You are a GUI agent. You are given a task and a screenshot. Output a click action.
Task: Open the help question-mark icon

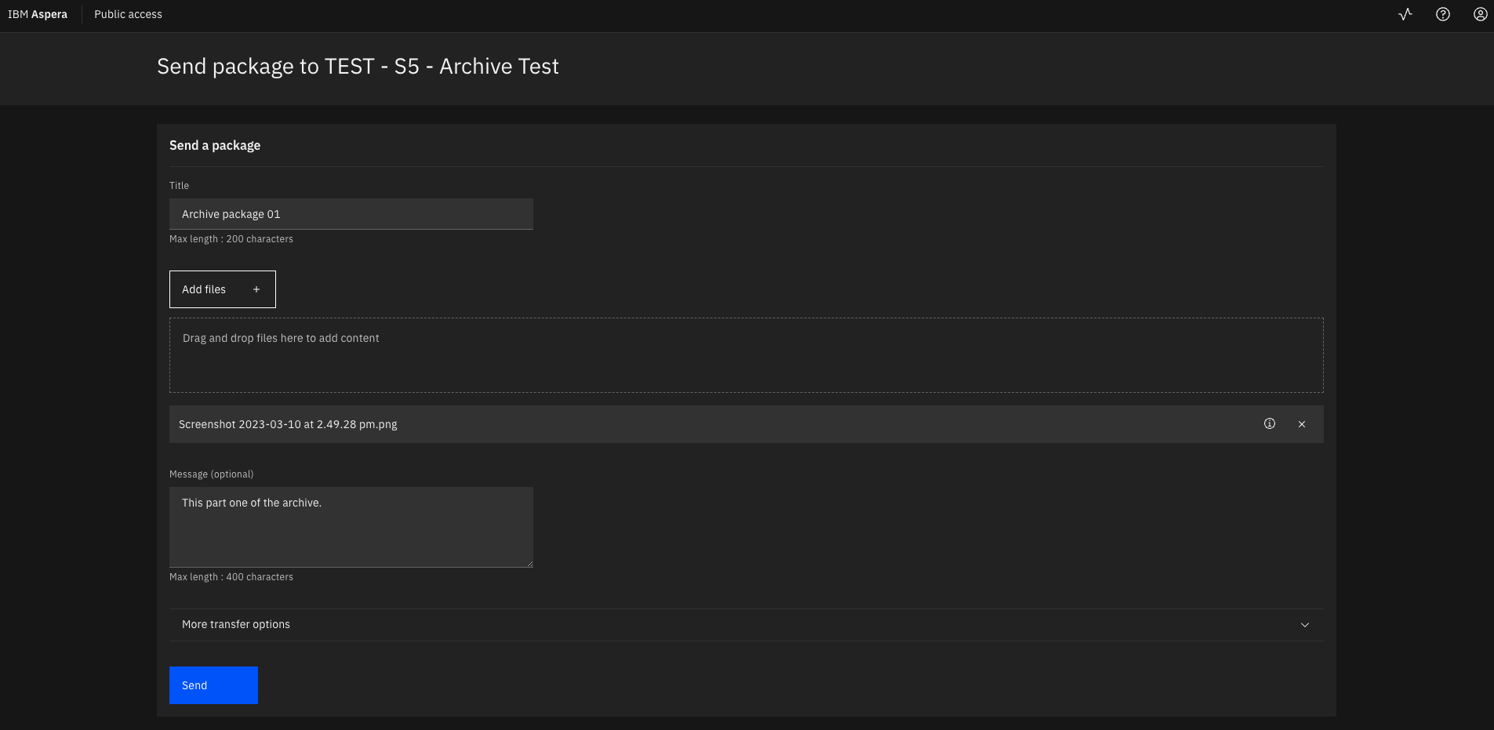click(x=1443, y=14)
